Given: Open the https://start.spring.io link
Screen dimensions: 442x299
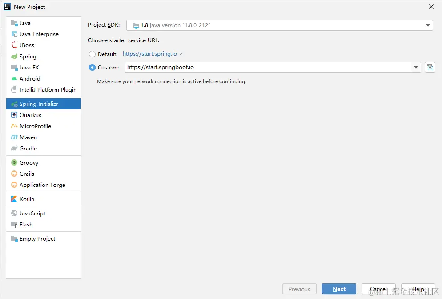Looking at the screenshot, I should point(150,53).
